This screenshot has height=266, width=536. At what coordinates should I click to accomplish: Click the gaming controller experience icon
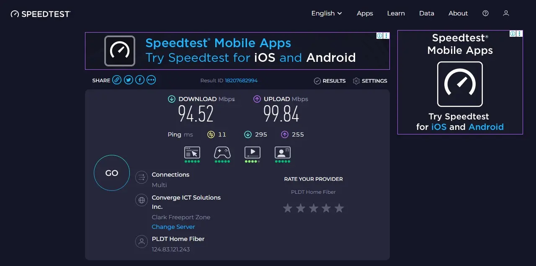pyautogui.click(x=222, y=153)
